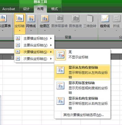The width and height of the screenshot is (122, 125).
Task: Click the 显示无标签坐标轴 option icon
Action: (61, 85)
